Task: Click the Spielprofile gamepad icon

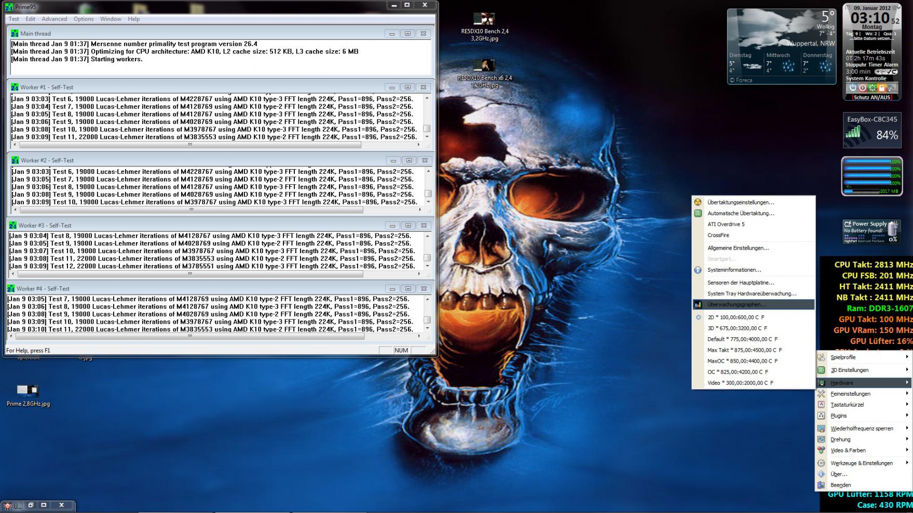Action: pyautogui.click(x=821, y=357)
